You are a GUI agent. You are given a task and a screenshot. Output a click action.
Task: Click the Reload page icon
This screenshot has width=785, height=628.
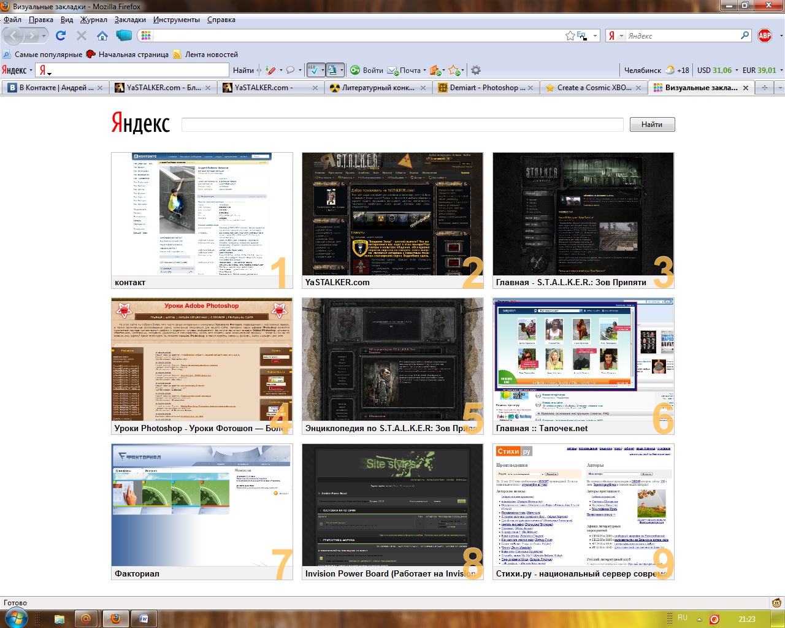60,36
